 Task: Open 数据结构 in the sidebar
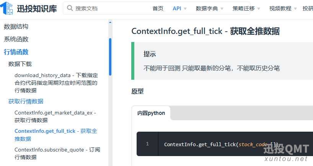click(x=16, y=26)
